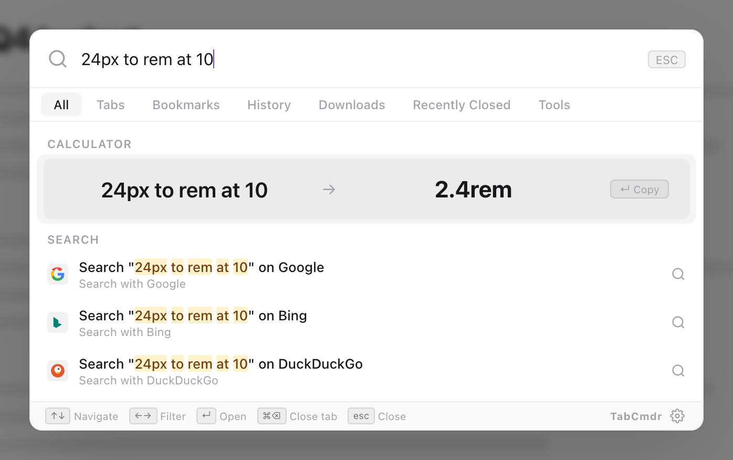Click the return key Open hint
The image size is (733, 460).
pyautogui.click(x=206, y=416)
